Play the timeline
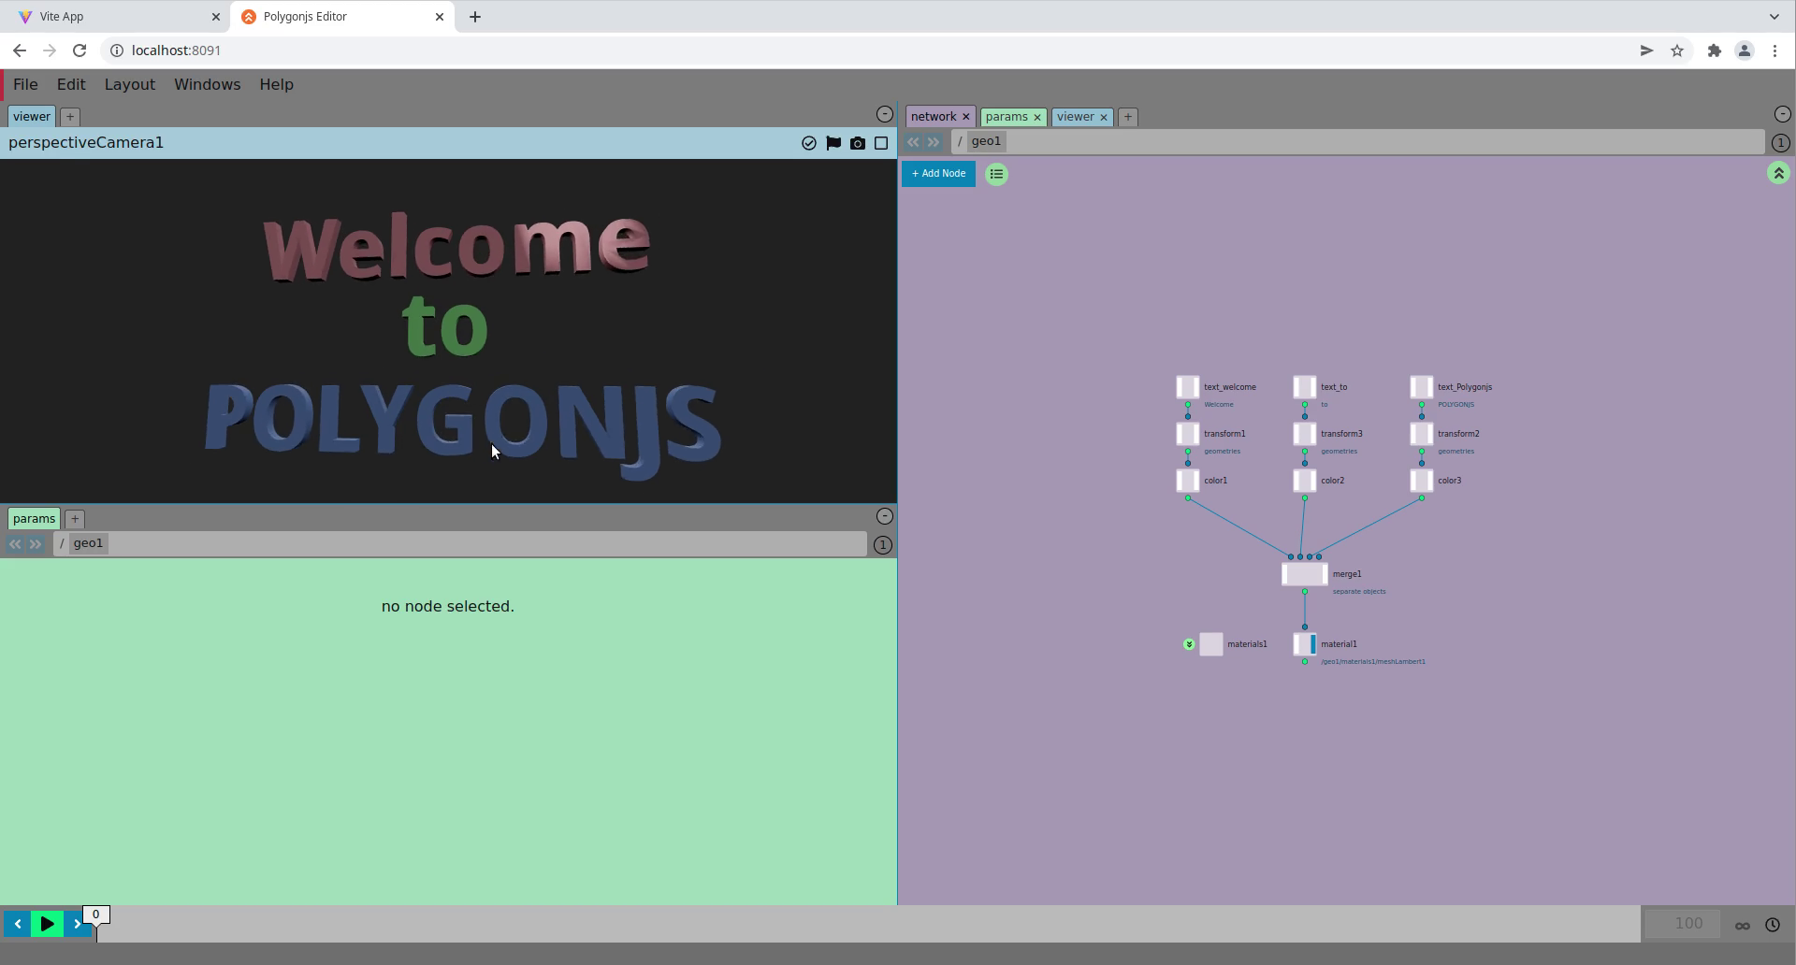 coord(47,924)
